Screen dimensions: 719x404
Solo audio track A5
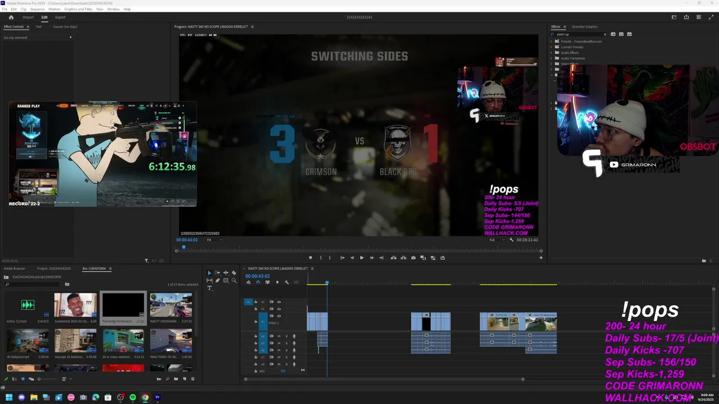click(x=286, y=343)
